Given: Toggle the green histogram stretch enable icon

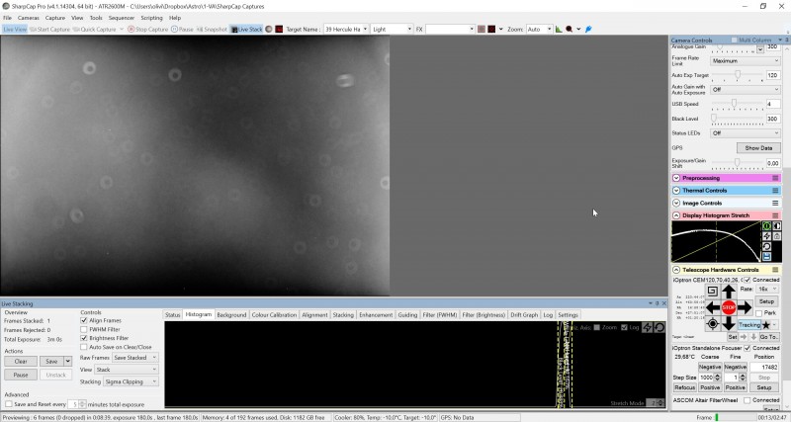Looking at the screenshot, I should [766, 226].
